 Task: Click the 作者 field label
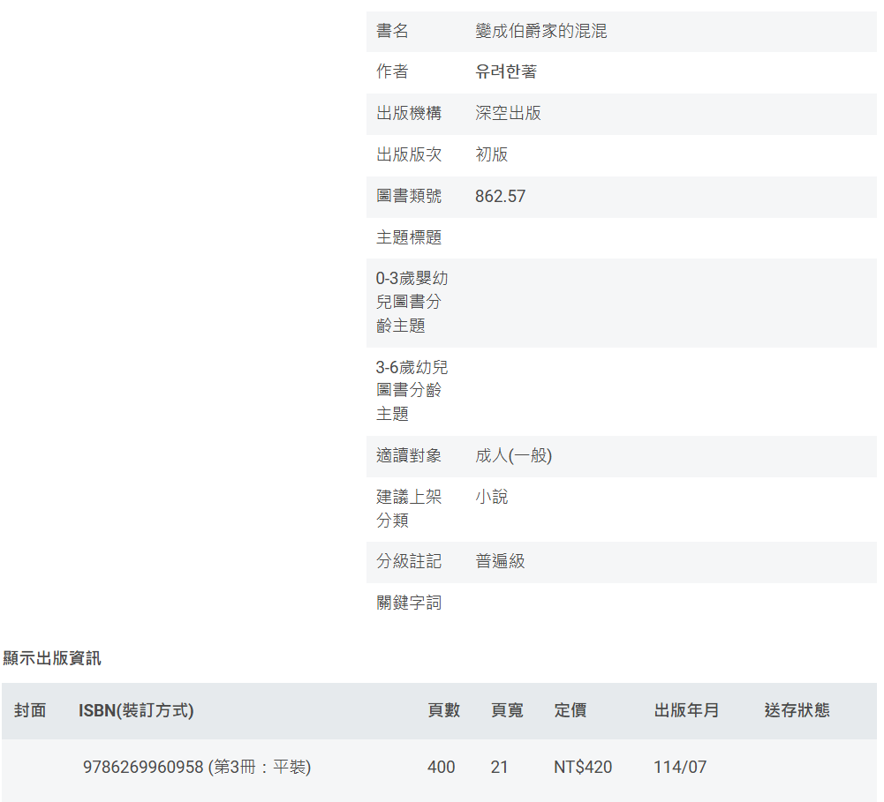pyautogui.click(x=392, y=72)
